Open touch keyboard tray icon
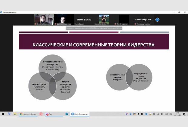This screenshot has width=188, height=127. click(x=166, y=114)
